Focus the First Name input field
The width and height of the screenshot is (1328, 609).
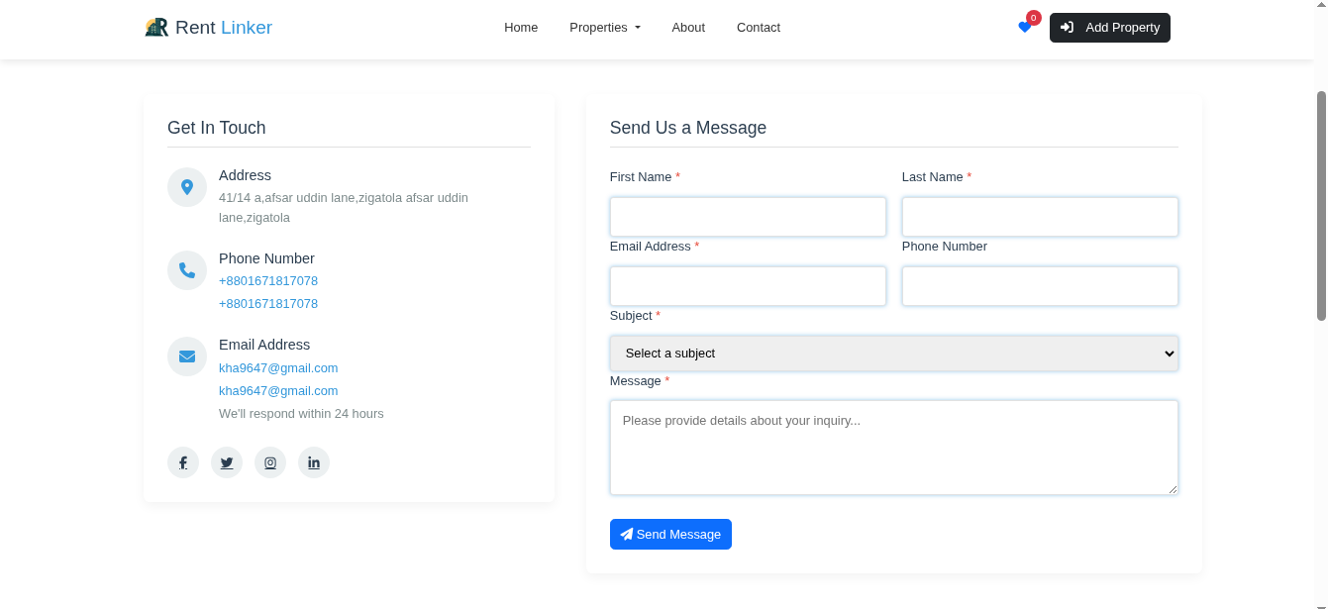click(748, 217)
